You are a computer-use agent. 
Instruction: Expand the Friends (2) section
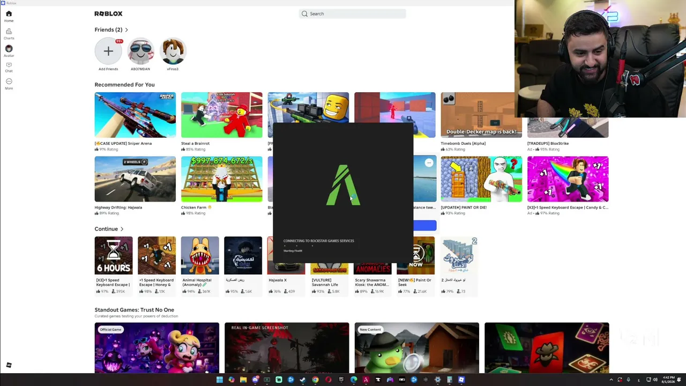(111, 29)
